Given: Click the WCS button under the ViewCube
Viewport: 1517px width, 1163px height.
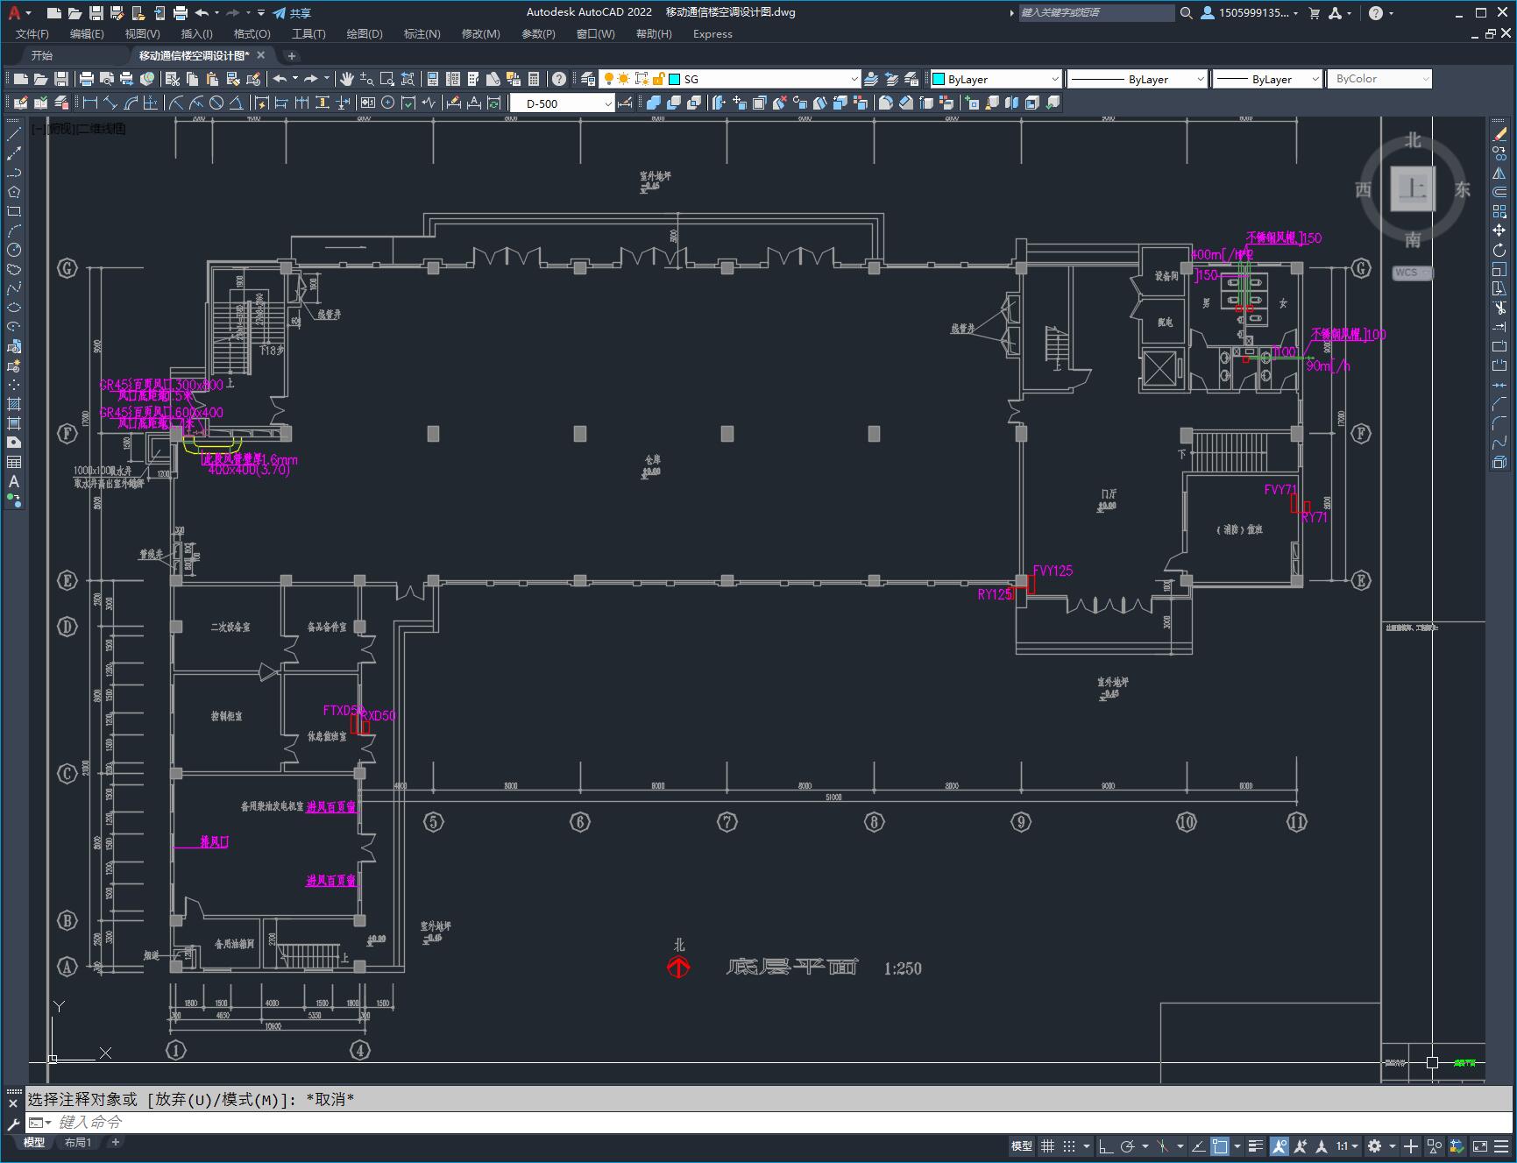Looking at the screenshot, I should (1412, 273).
